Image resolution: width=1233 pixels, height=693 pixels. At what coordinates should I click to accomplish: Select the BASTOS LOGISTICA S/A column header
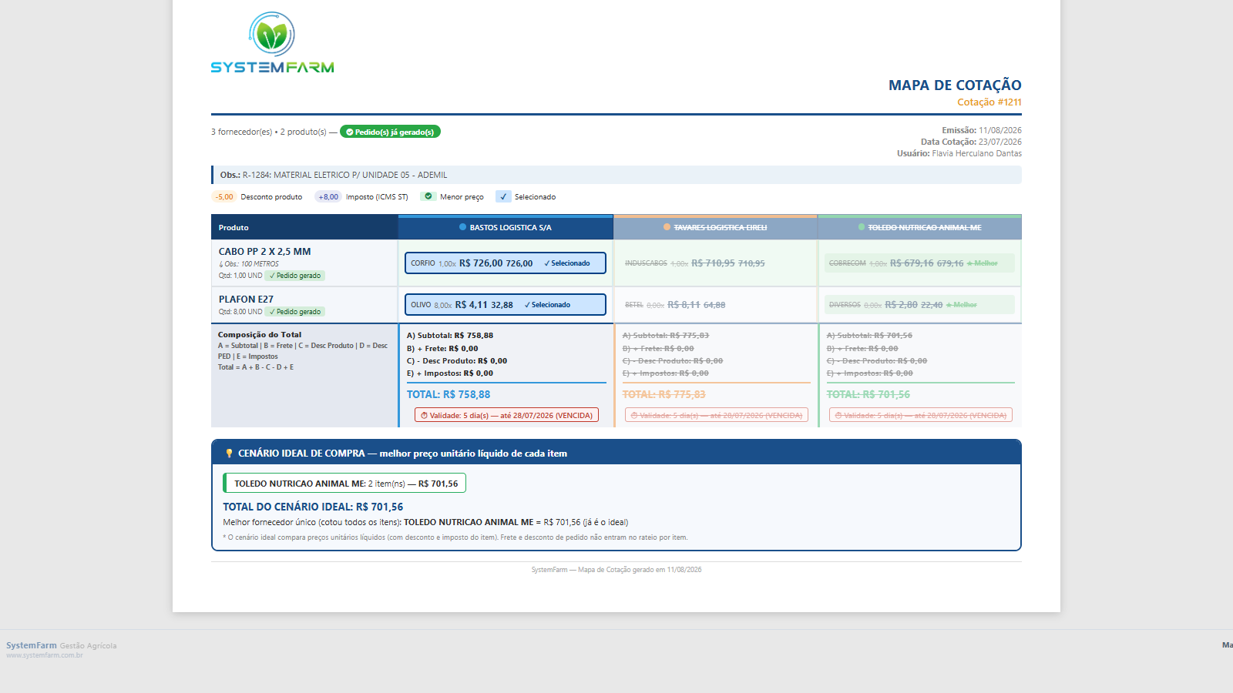[x=506, y=227]
